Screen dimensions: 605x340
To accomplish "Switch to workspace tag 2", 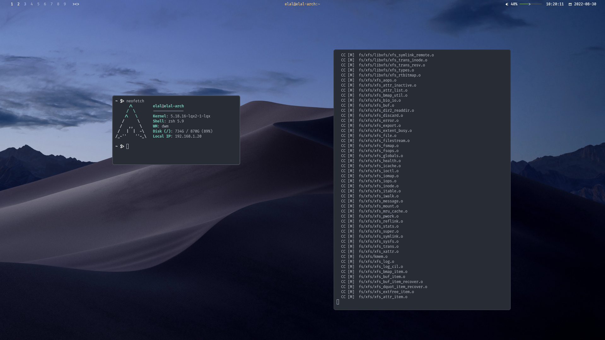I will tap(18, 4).
